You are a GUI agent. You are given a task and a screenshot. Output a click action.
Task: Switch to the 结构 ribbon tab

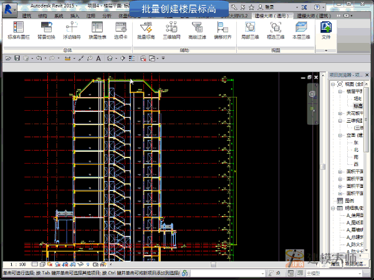pos(42,16)
